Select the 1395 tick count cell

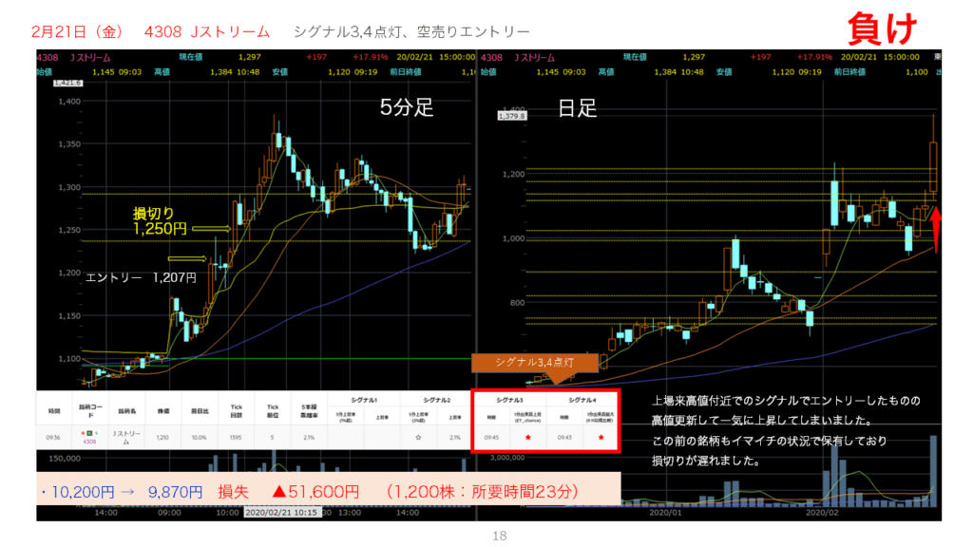236,437
